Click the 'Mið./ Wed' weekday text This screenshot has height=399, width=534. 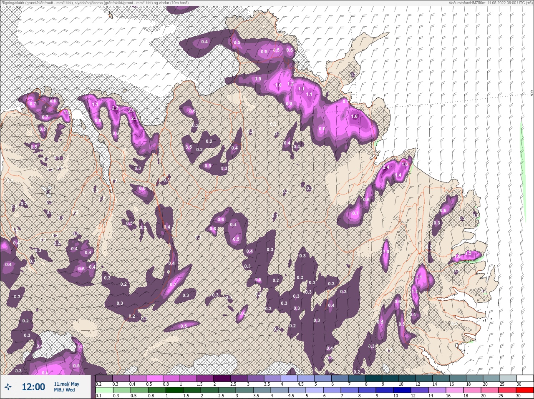64,390
